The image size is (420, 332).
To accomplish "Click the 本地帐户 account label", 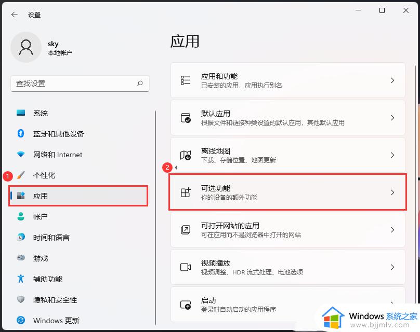I will point(60,53).
